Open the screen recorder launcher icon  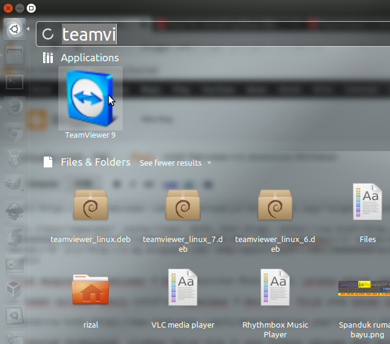[x=15, y=264]
